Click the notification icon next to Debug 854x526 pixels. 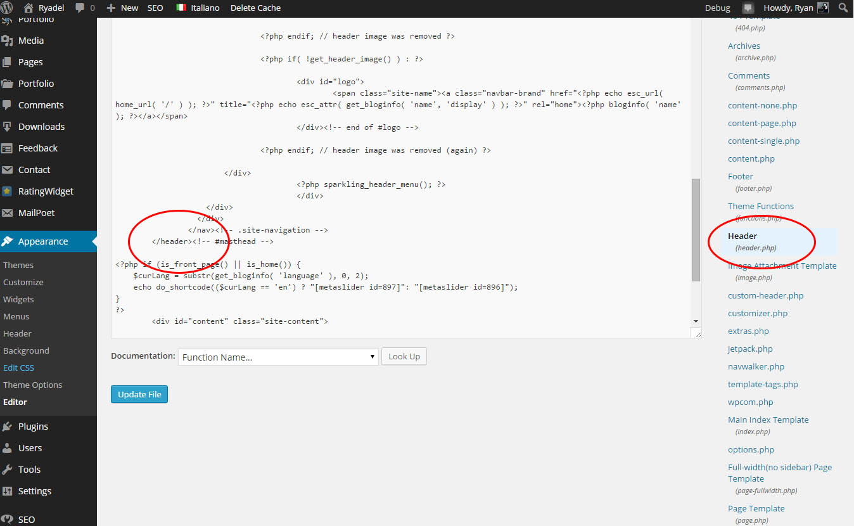(x=748, y=8)
